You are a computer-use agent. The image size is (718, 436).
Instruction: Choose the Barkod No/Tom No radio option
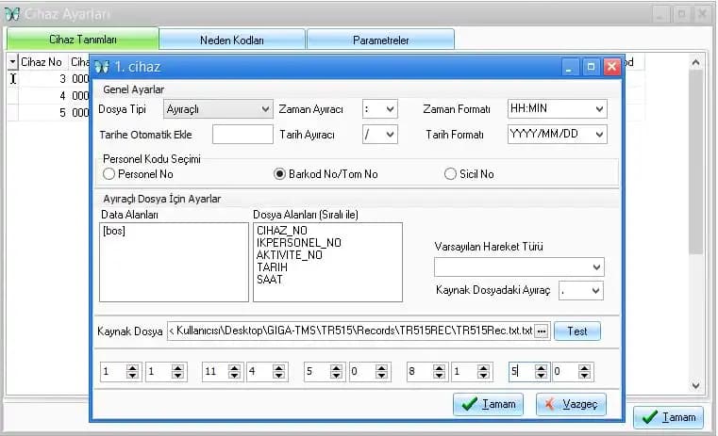point(279,174)
